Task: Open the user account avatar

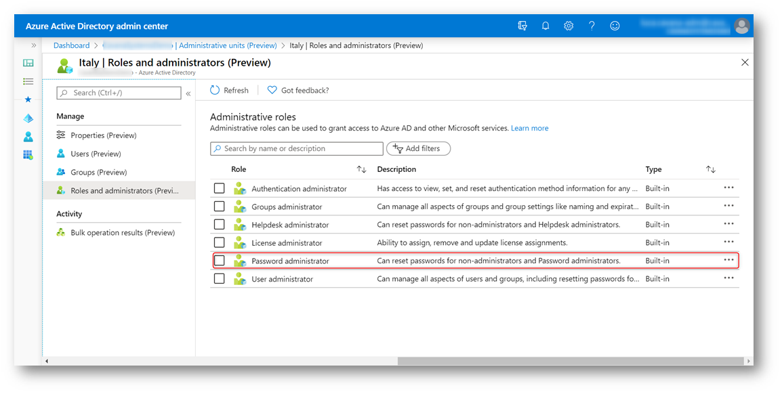Action: [x=741, y=26]
